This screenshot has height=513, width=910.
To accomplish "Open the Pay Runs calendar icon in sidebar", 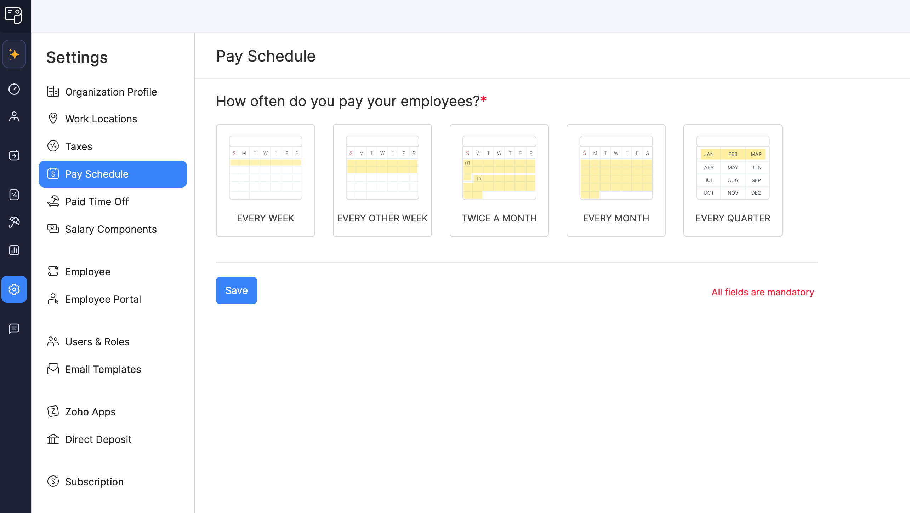I will [x=14, y=155].
